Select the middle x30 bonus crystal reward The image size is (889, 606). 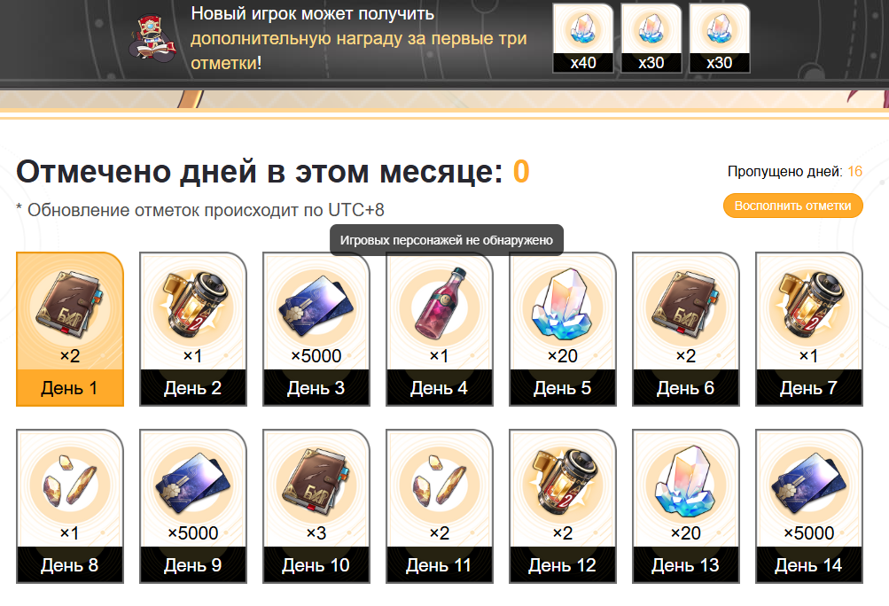tap(651, 38)
